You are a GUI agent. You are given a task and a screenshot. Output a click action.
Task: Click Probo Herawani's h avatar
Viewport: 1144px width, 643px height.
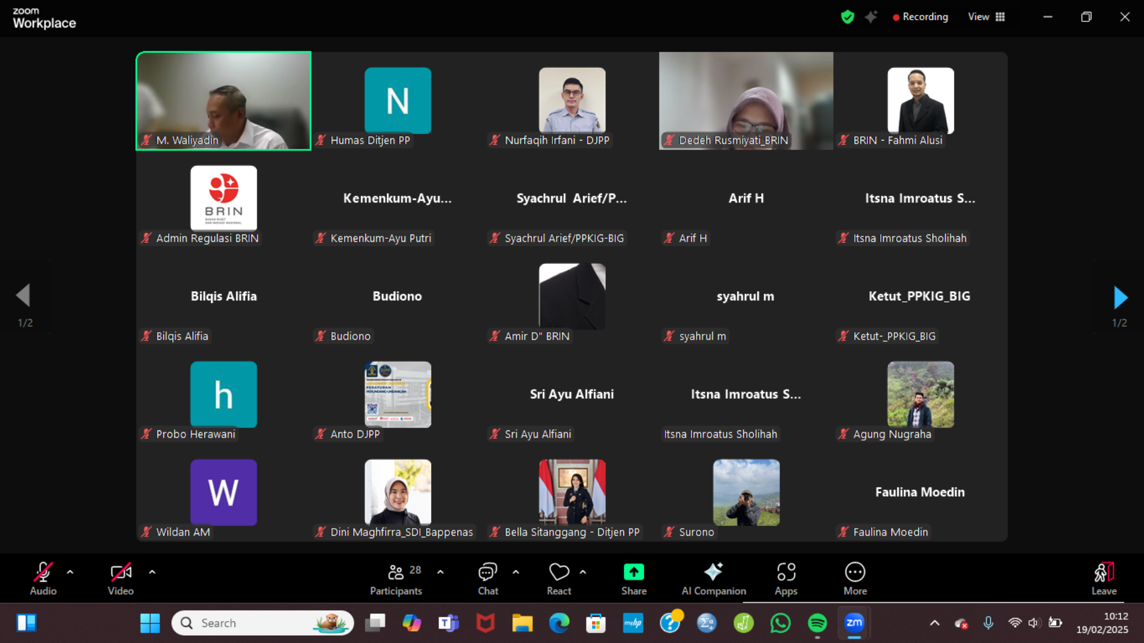click(223, 394)
